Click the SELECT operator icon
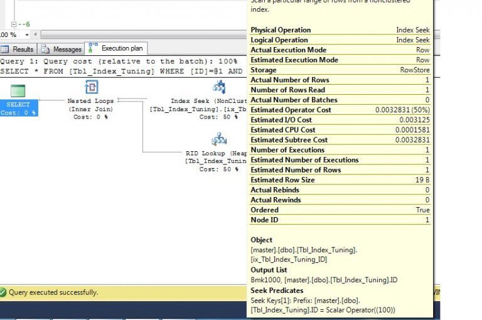 tap(18, 91)
